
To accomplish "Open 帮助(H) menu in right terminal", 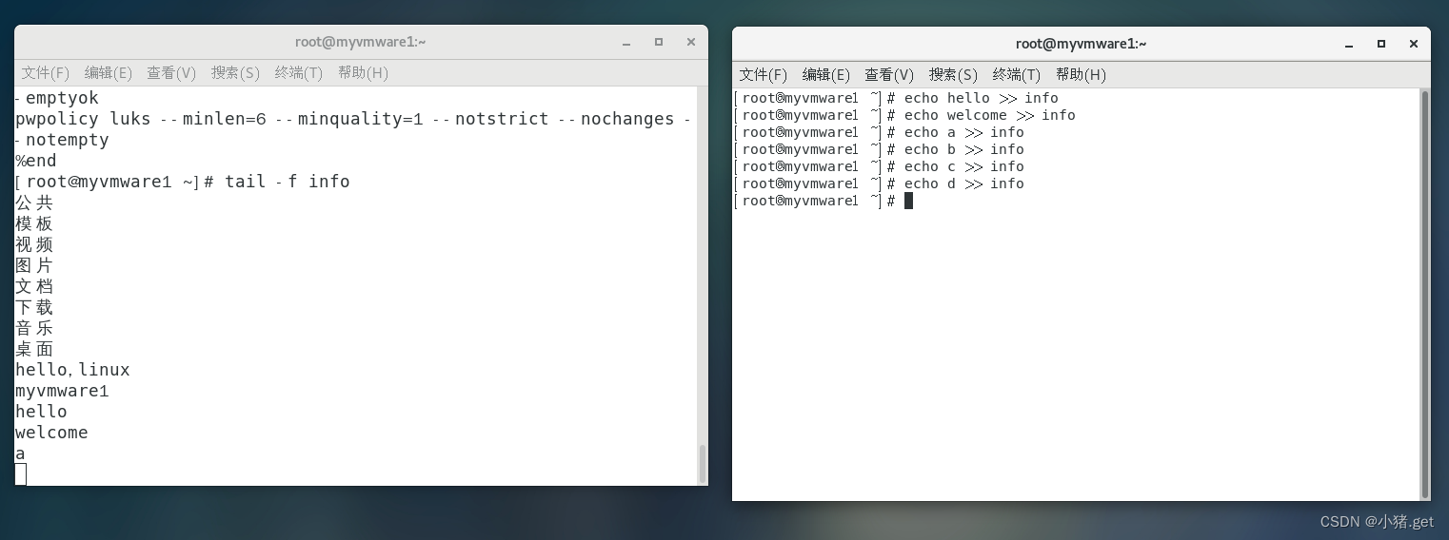I will tap(1081, 74).
